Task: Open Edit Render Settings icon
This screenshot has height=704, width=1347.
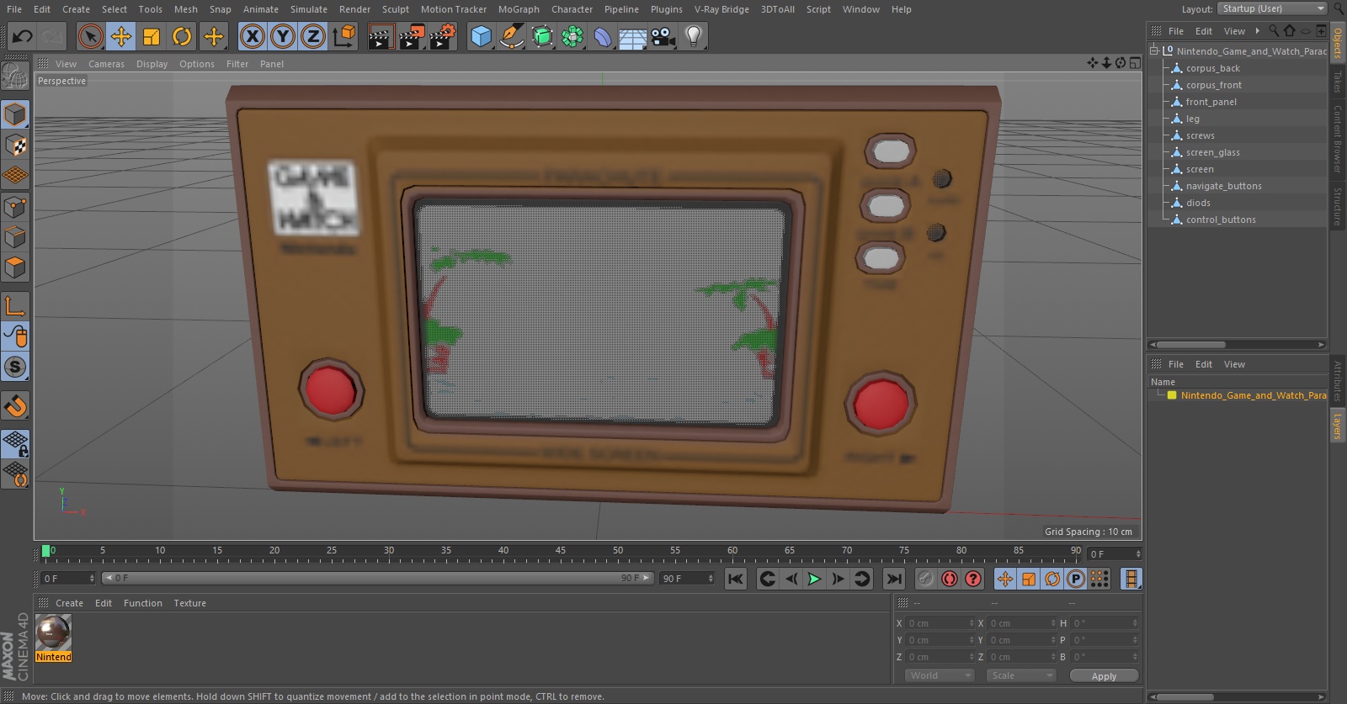Action: (442, 36)
